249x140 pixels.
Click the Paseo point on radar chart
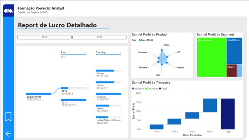point(162,50)
